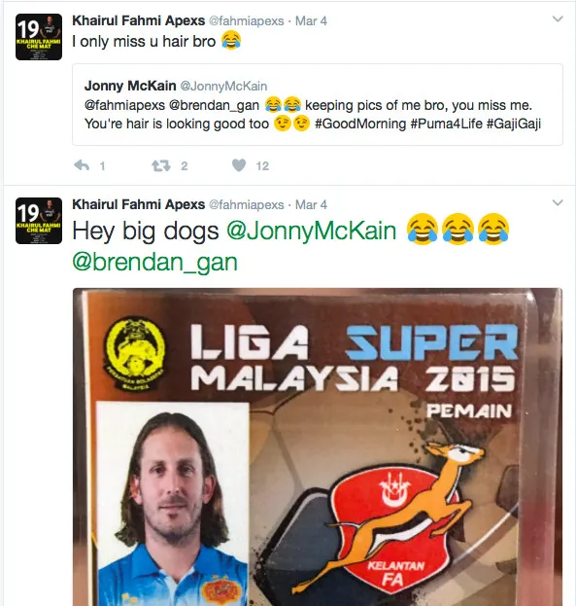The height and width of the screenshot is (606, 576).
Task: Like the first tweet with heart icon
Action: click(239, 165)
